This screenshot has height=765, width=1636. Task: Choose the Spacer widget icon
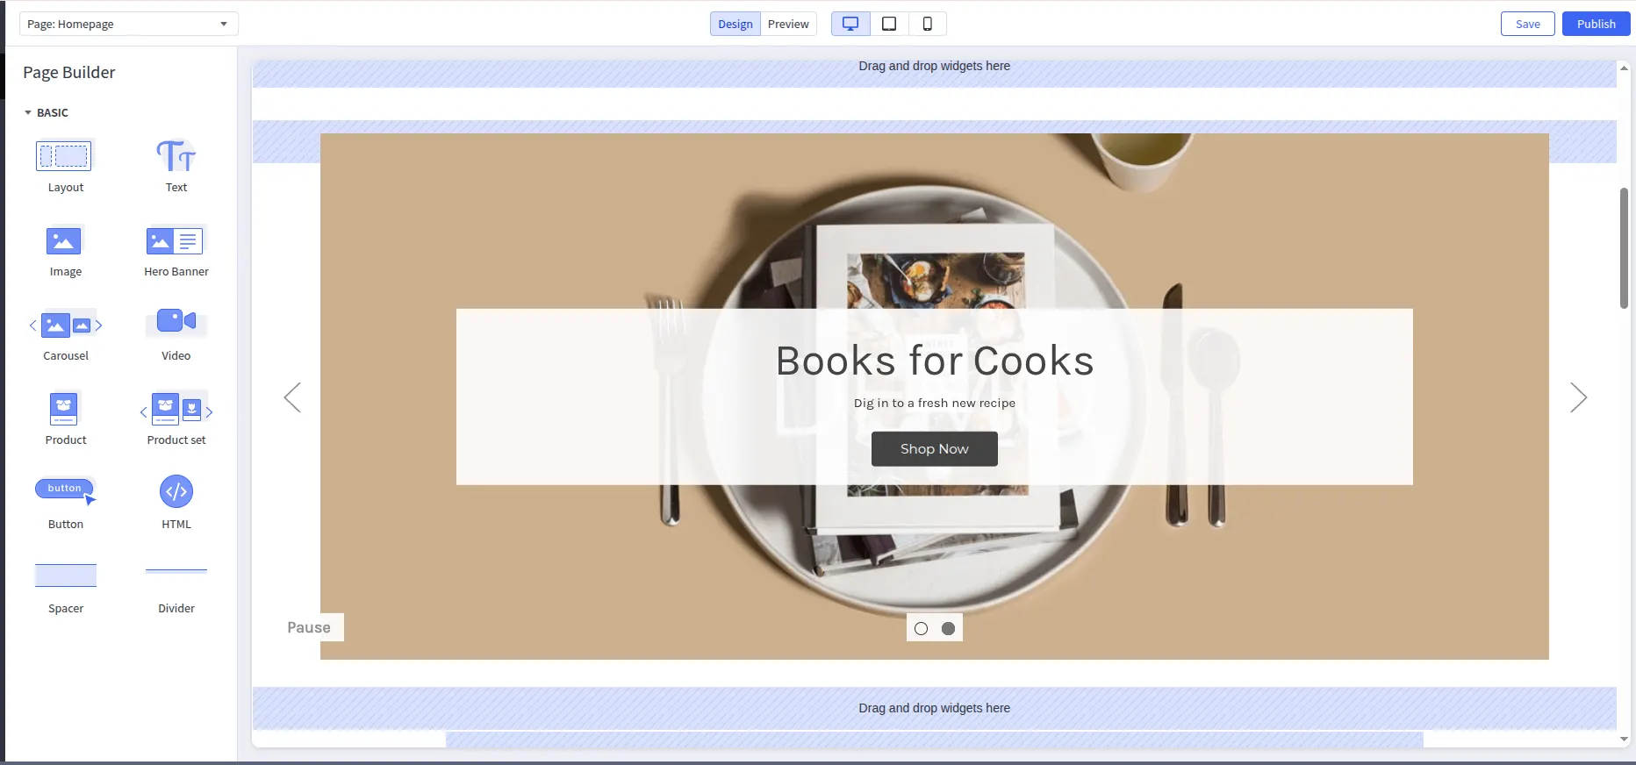click(66, 576)
